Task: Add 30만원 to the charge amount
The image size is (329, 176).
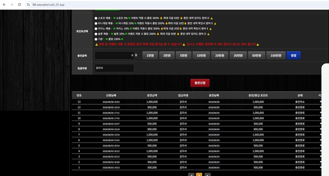Action: tap(238, 56)
